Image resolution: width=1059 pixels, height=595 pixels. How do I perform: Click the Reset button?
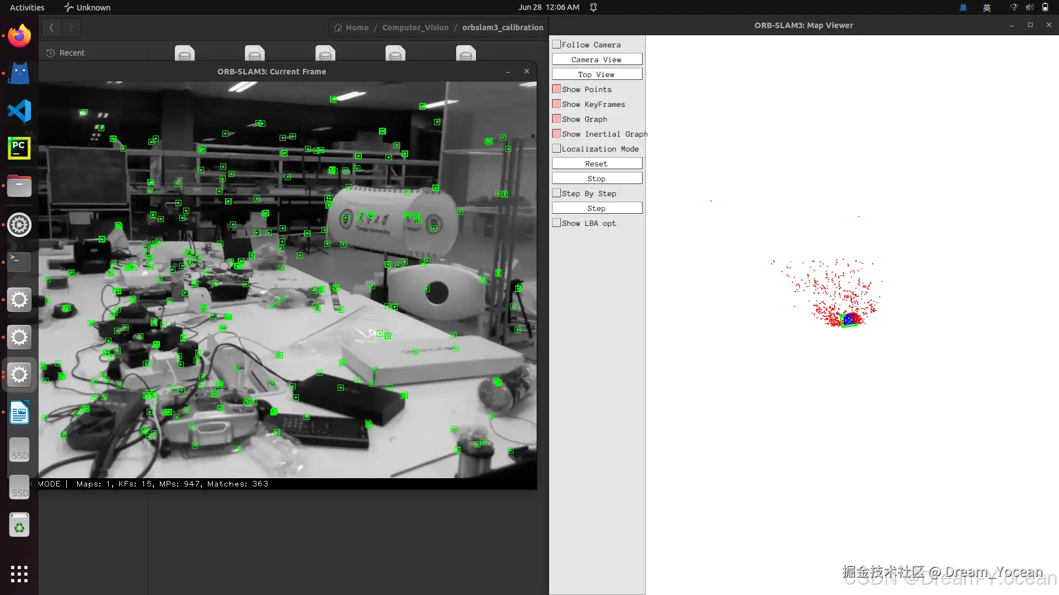click(597, 164)
